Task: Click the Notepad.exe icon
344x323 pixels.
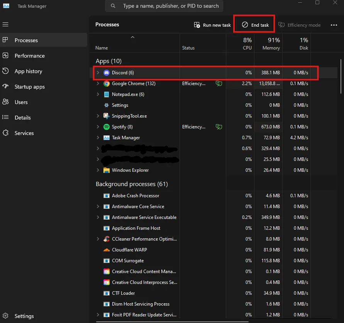Action: [107, 94]
